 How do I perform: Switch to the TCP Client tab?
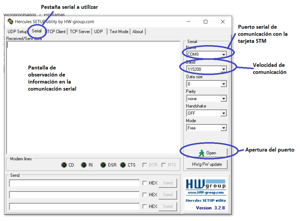[57, 32]
